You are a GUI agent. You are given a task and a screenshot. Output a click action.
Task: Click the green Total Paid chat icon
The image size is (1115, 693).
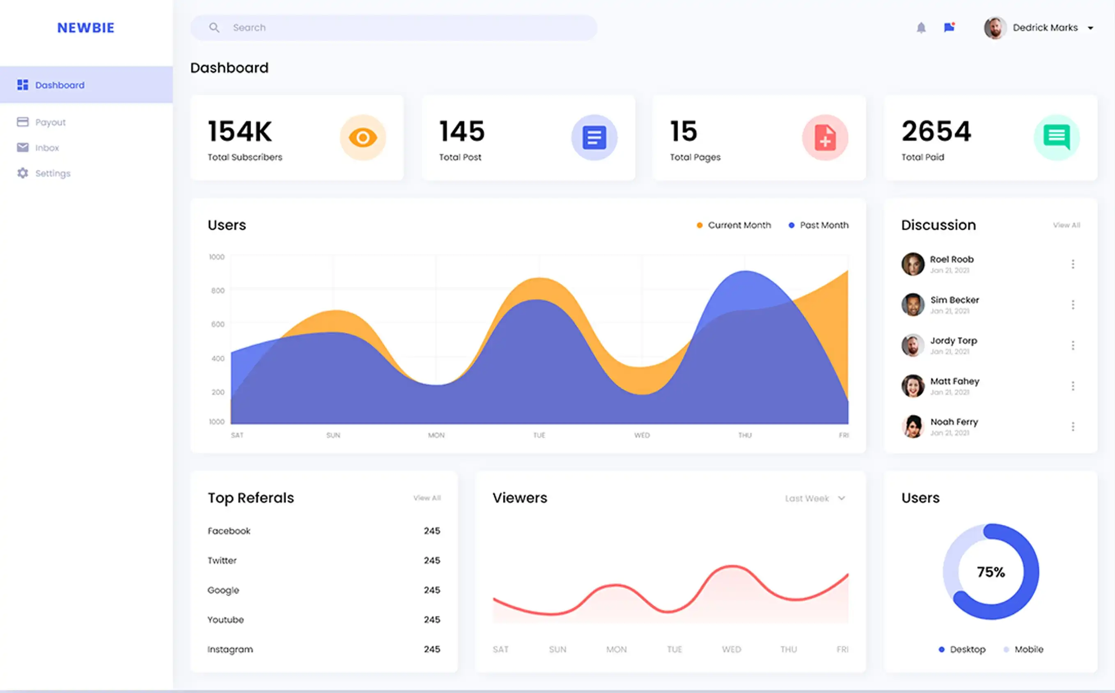[x=1056, y=137]
